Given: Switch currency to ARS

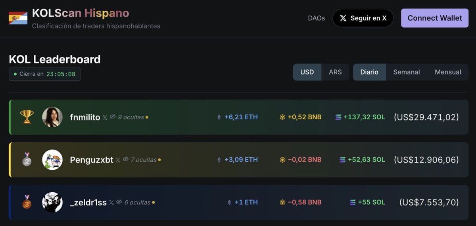Looking at the screenshot, I should 335,72.
